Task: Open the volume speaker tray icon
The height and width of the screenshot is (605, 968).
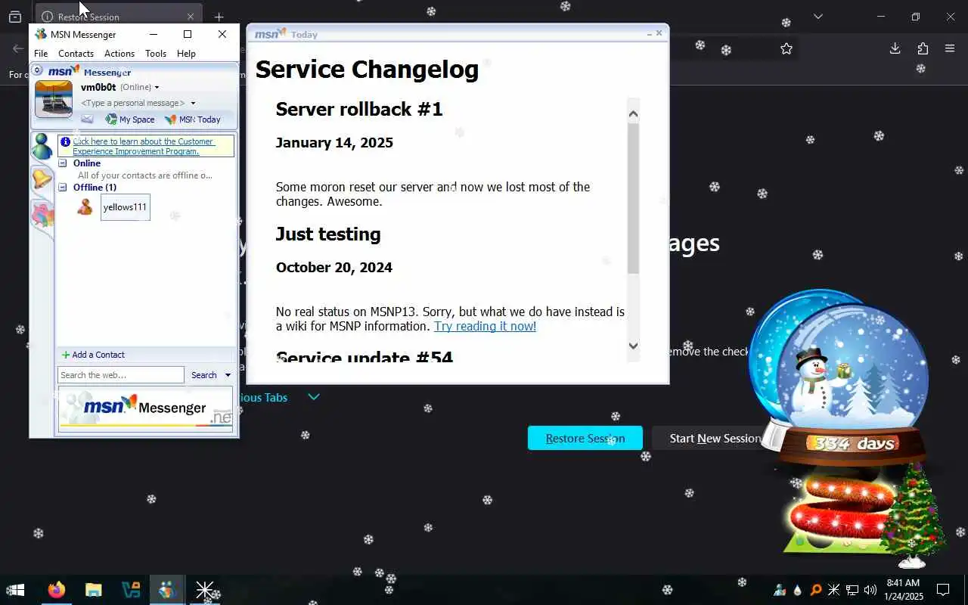Action: click(870, 590)
